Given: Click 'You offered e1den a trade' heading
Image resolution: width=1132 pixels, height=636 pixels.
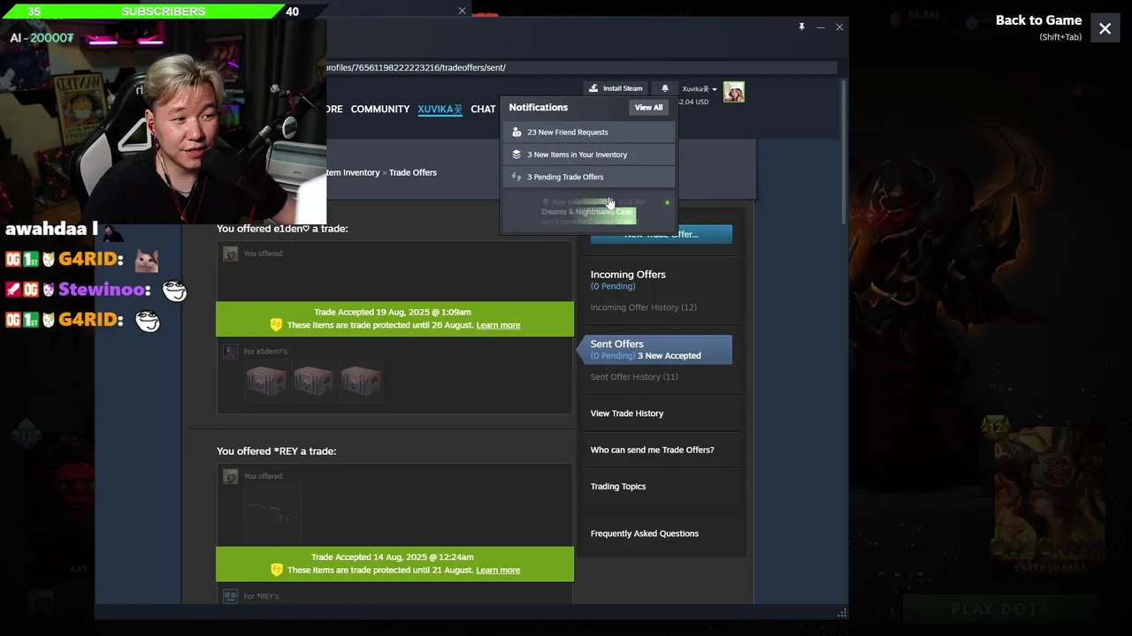Looking at the screenshot, I should click(282, 229).
